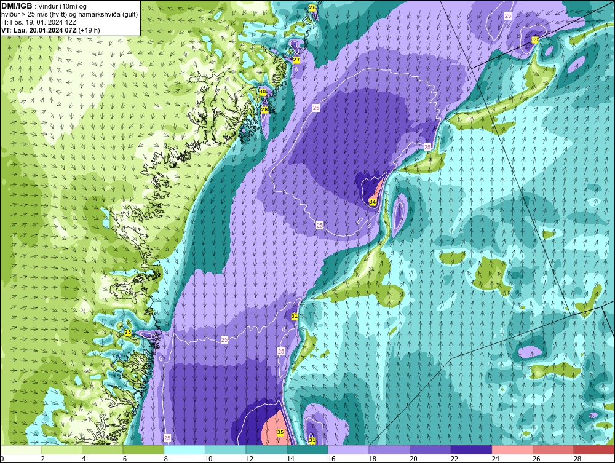Screen dimensions: 615x463
Task: Click the 18–20 m/s purple legend swatch
Action: 389,449
